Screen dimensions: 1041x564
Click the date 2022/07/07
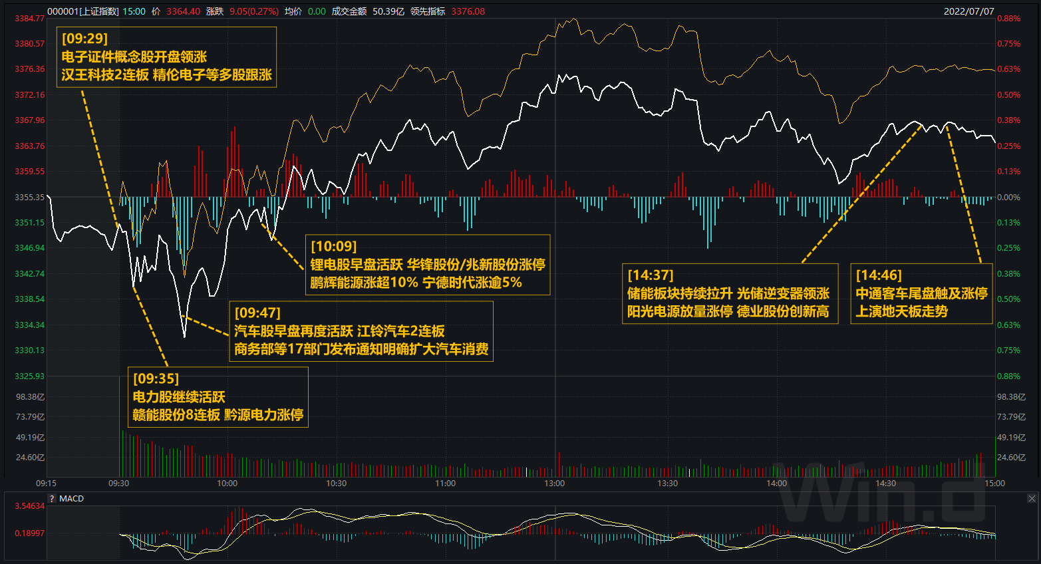pyautogui.click(x=968, y=11)
